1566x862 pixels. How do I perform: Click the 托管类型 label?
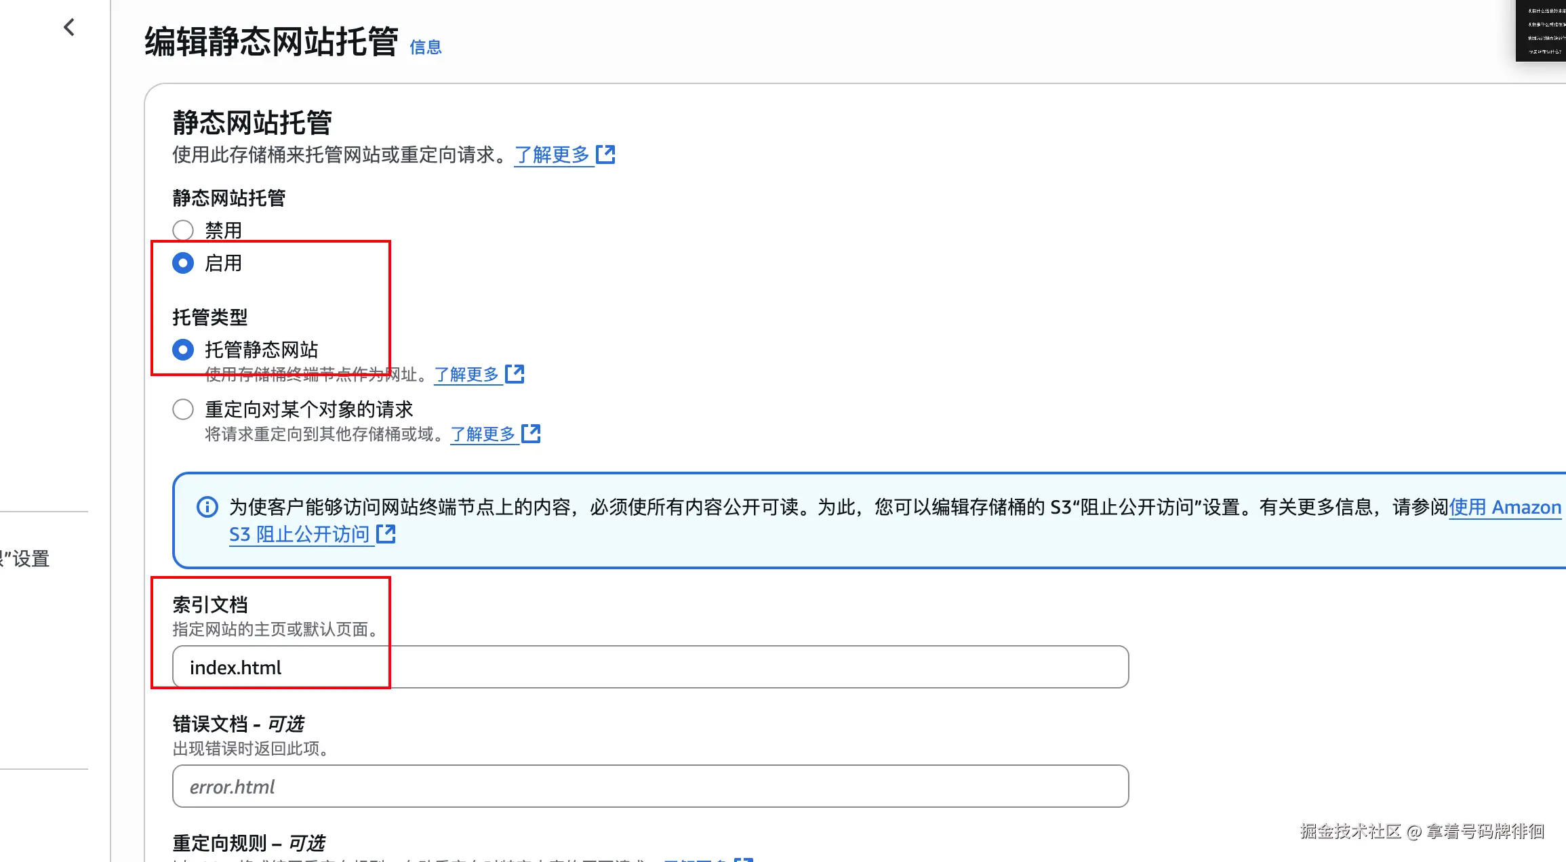(210, 317)
